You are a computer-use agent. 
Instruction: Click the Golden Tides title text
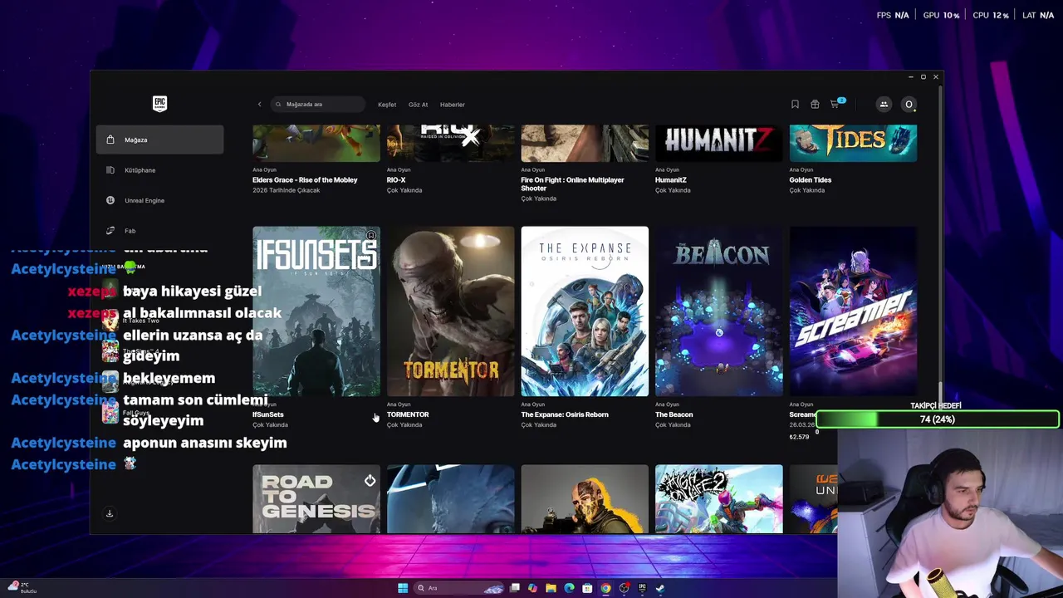coord(811,180)
